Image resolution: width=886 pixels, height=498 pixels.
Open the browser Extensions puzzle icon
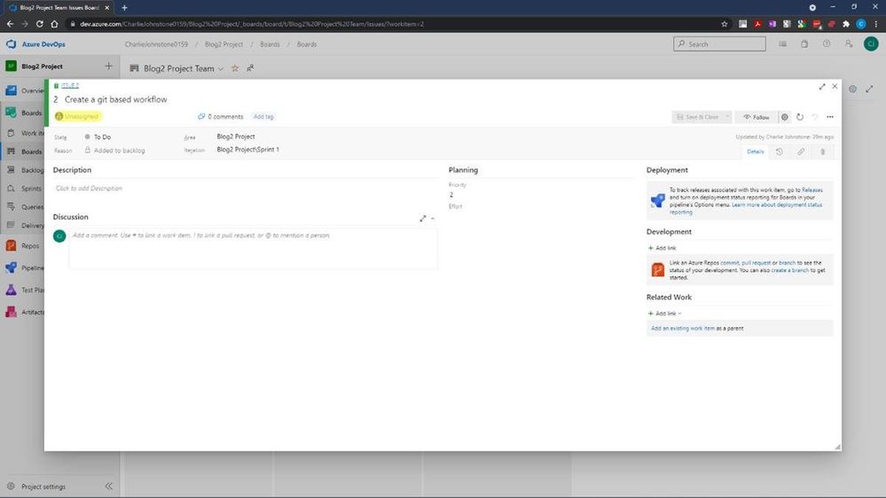click(846, 24)
